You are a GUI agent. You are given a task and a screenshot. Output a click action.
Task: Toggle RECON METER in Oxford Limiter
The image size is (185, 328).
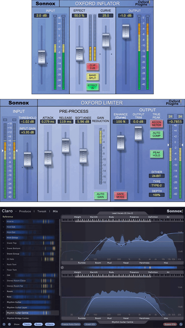(156, 124)
